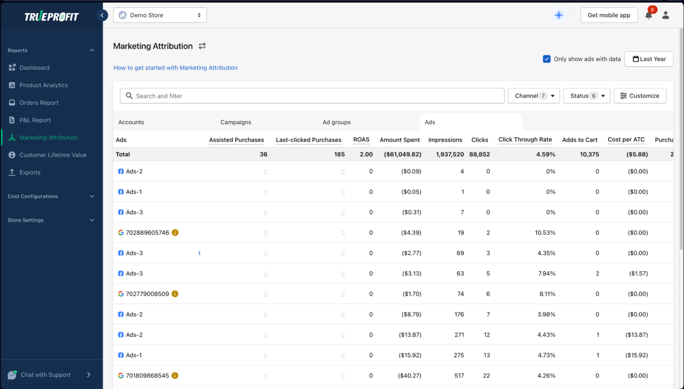
Task: Click the Last-clicked Purchases column header
Action: [308, 140]
